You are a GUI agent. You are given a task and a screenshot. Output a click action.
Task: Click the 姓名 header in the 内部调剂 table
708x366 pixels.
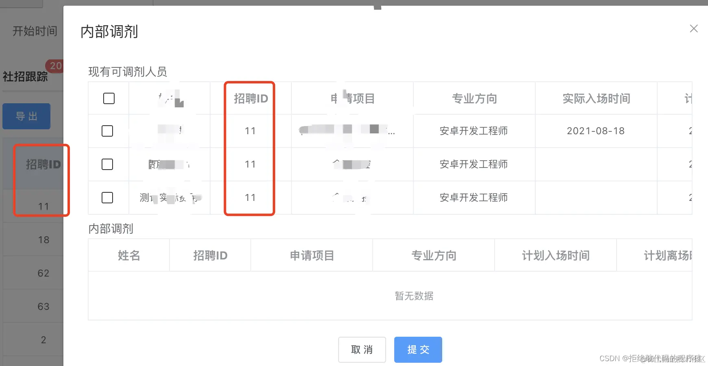point(128,255)
